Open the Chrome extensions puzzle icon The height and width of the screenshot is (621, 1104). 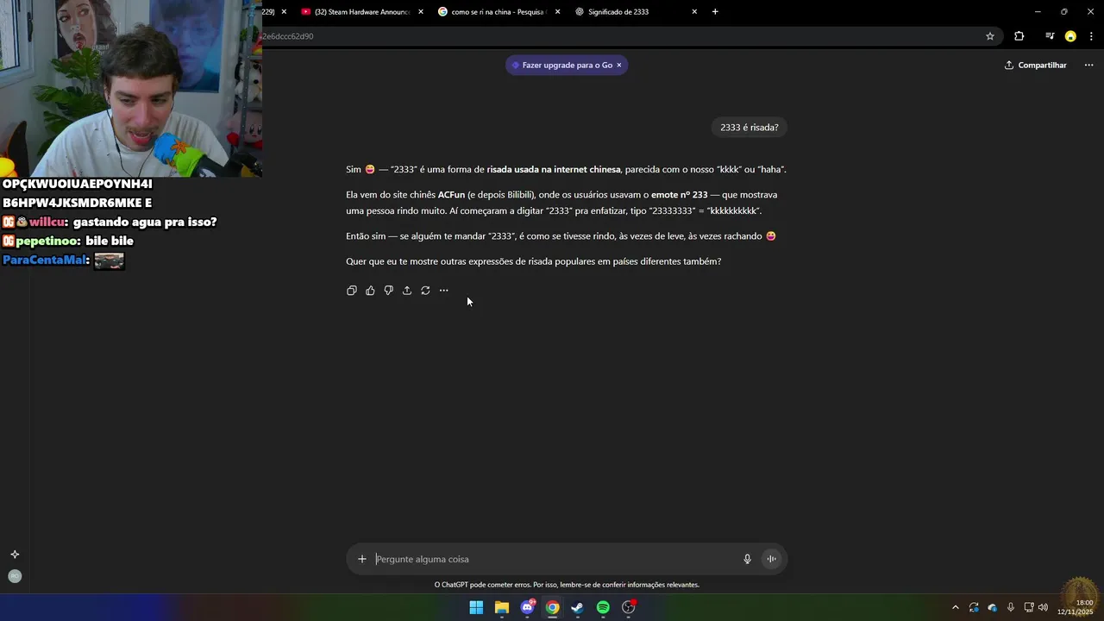tap(1019, 36)
